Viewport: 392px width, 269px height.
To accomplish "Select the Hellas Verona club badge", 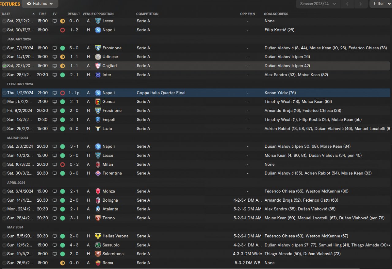I will tap(98, 236).
